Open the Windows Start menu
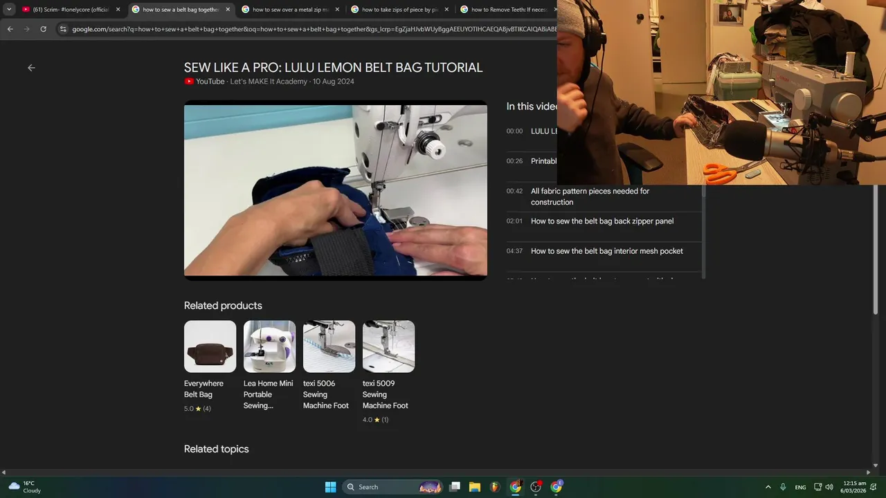The width and height of the screenshot is (886, 498). [330, 487]
